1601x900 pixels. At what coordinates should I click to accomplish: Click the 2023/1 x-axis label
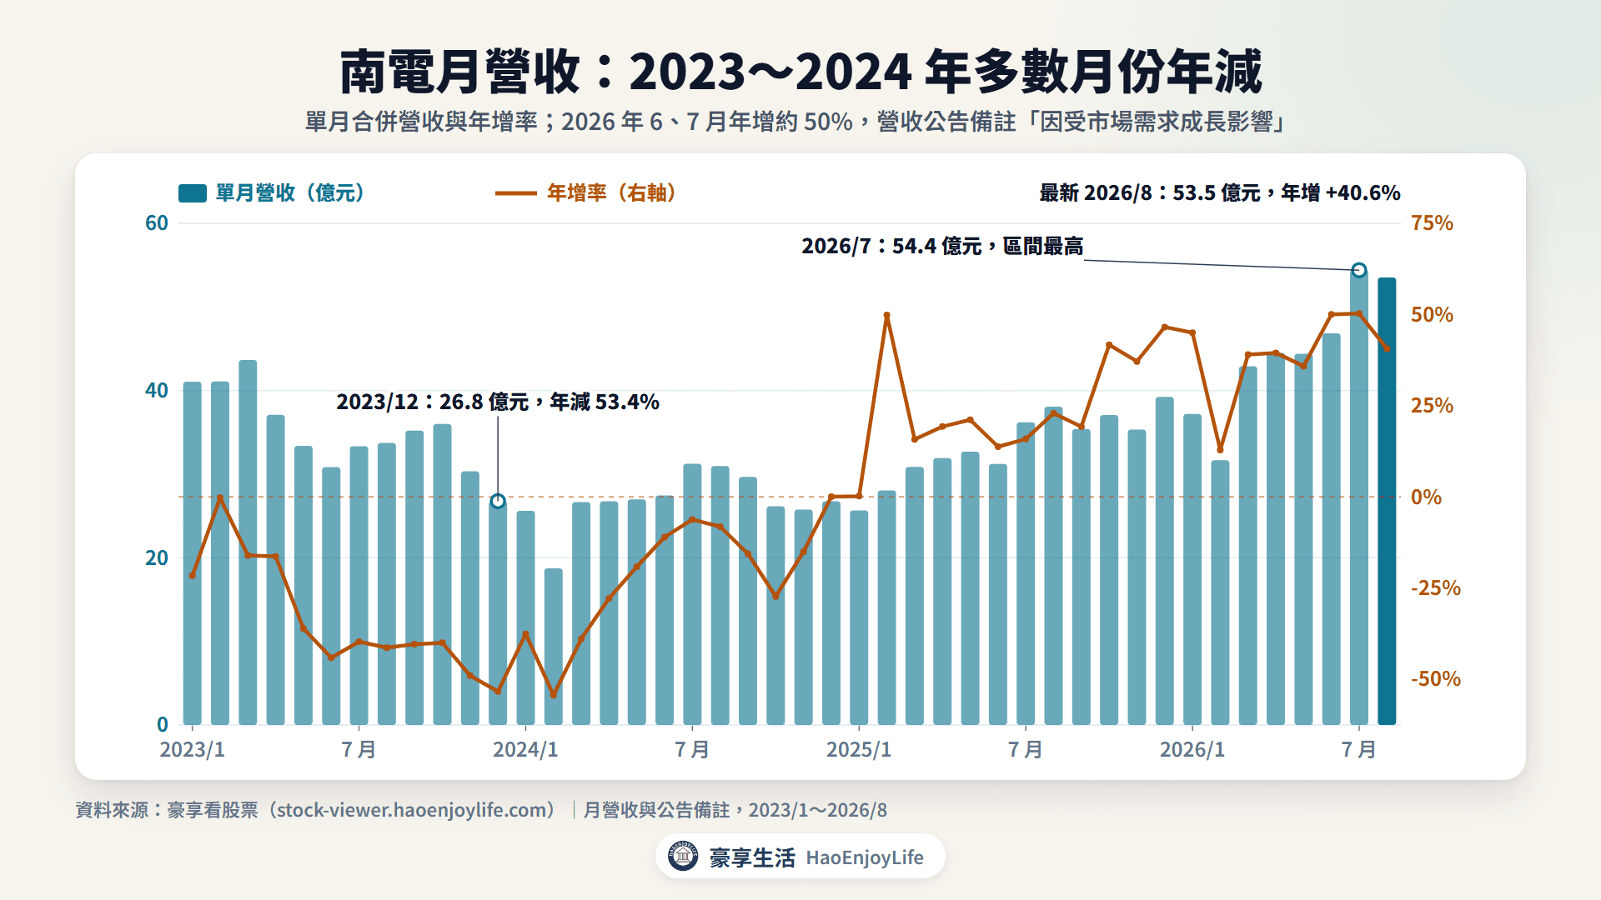pos(192,749)
